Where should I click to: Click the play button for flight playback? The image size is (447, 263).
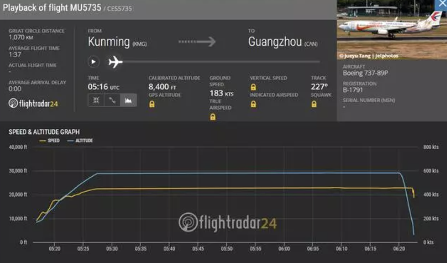pyautogui.click(x=93, y=61)
